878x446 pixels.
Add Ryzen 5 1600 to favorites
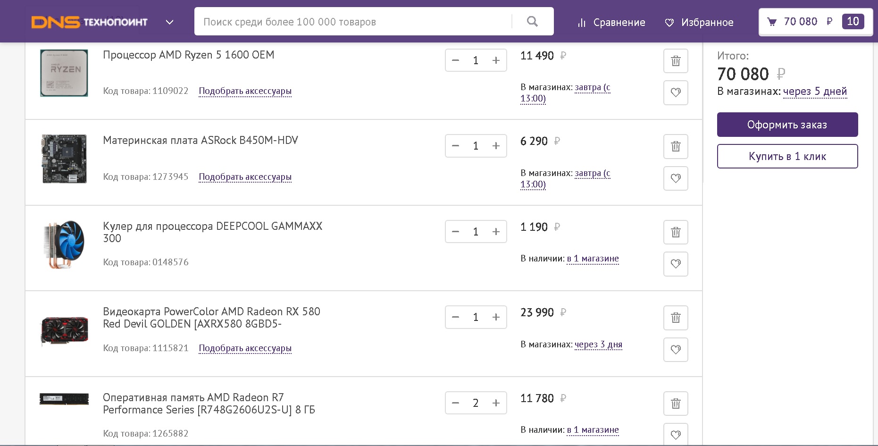[676, 93]
